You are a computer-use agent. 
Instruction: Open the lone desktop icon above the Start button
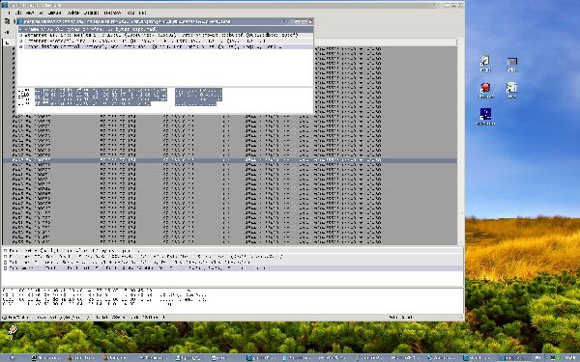[12, 331]
